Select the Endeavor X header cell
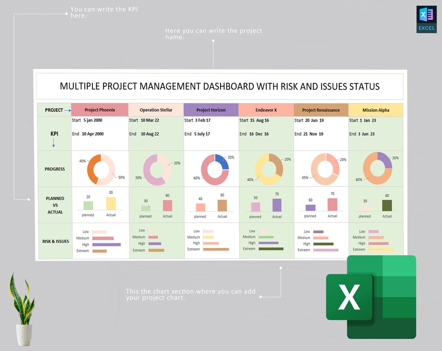The image size is (442, 351). [x=266, y=110]
